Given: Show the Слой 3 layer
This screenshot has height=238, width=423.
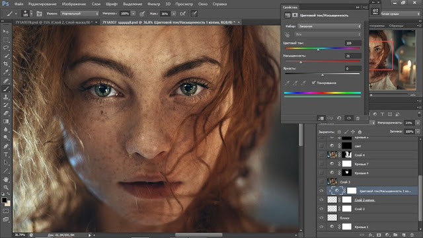Looking at the screenshot, I should (x=321, y=182).
